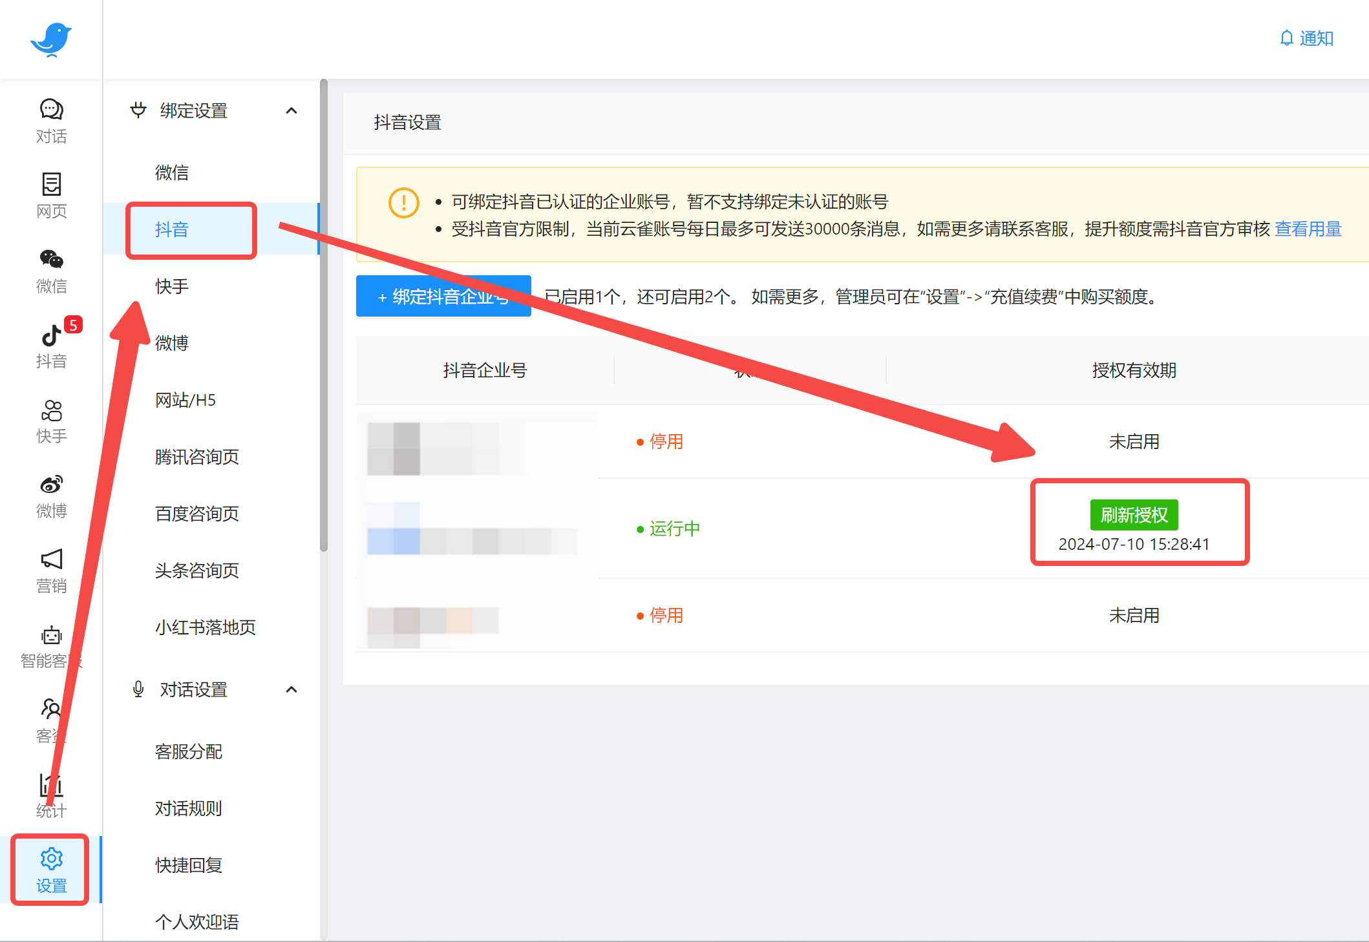Open the 查看用量 link
The height and width of the screenshot is (942, 1369).
1308,229
